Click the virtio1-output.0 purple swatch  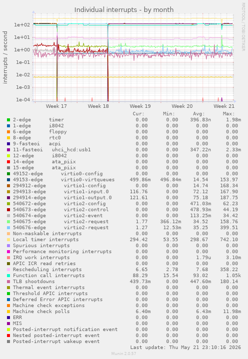8,198
